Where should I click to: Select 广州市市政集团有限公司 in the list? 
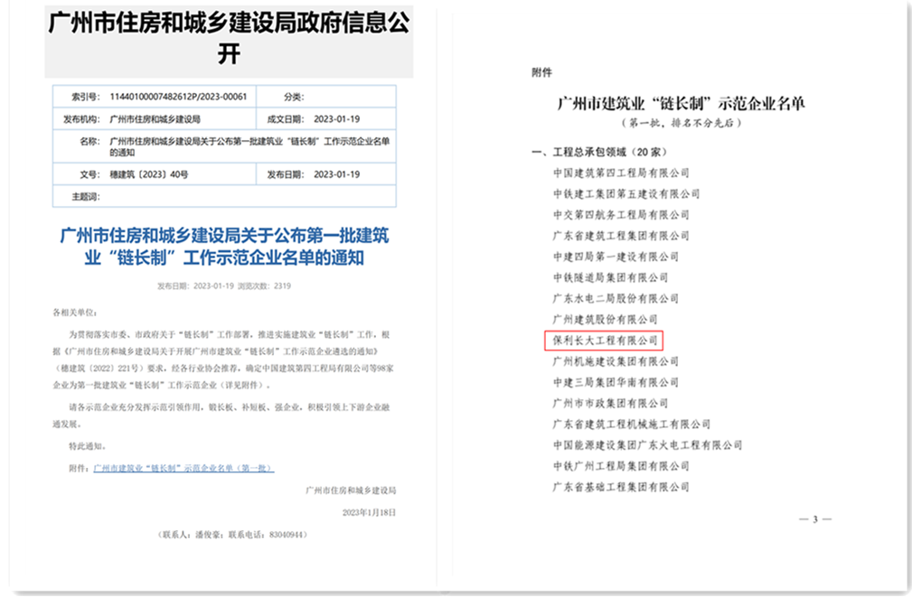point(611,404)
